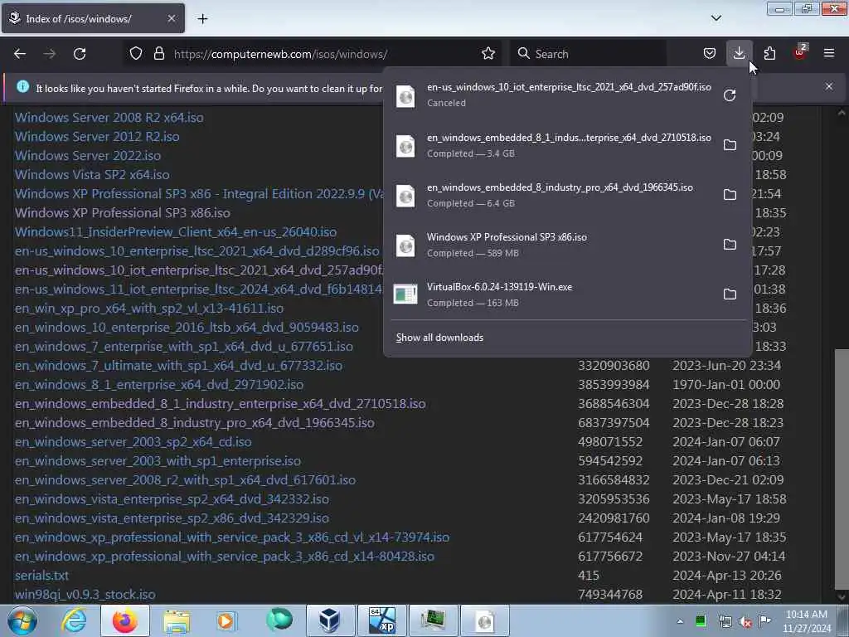Viewport: 849px width, 637px height.
Task: Dismiss the Firefox refresh notification bar
Action: (828, 86)
